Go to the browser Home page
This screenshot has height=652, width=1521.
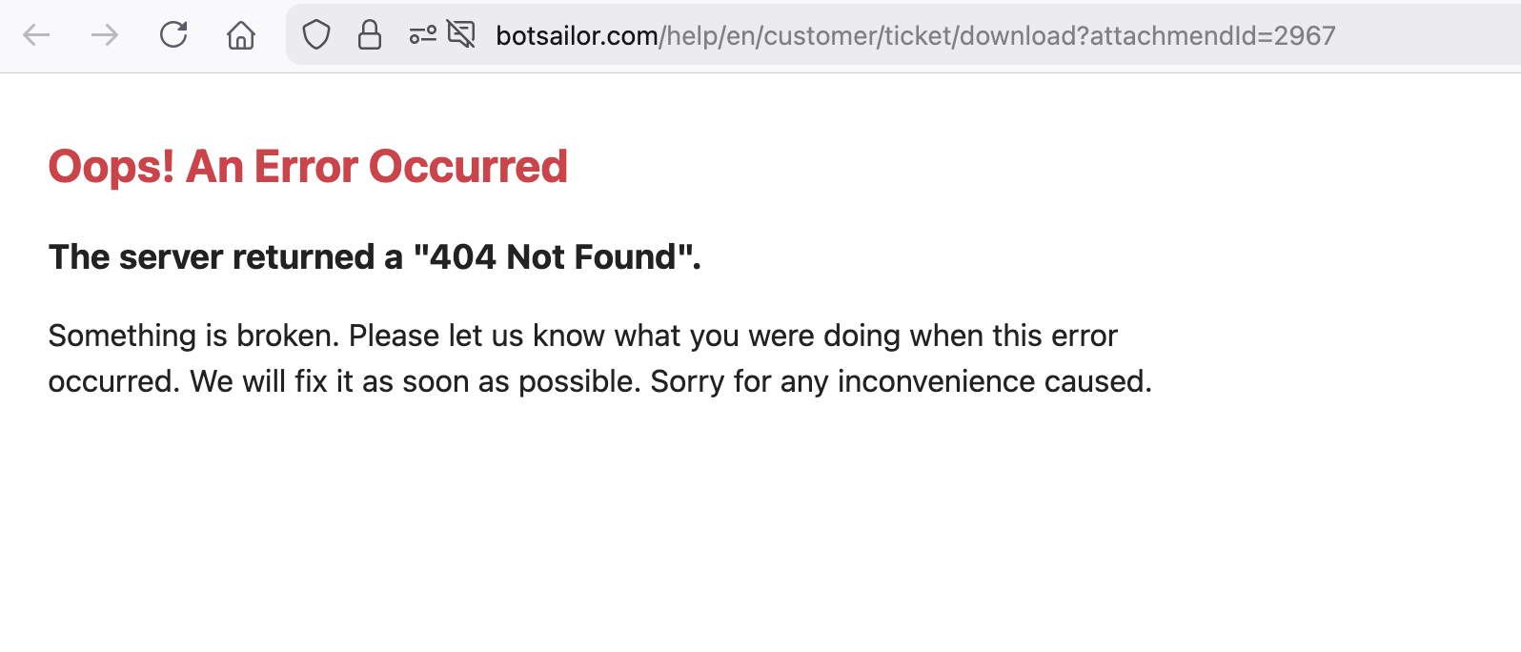click(241, 36)
